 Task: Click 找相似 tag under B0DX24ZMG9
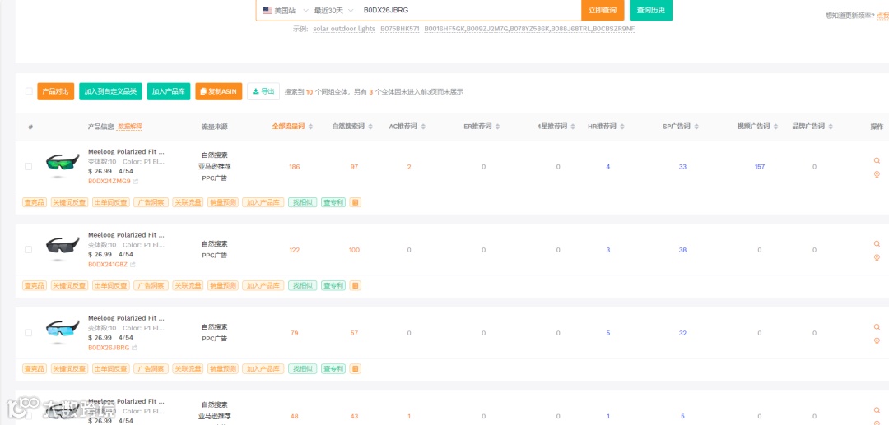303,202
